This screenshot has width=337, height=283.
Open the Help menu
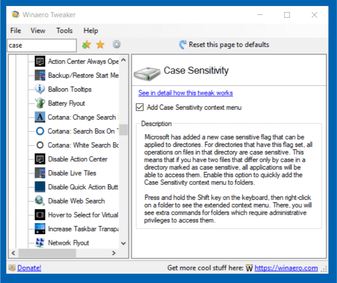(x=91, y=31)
